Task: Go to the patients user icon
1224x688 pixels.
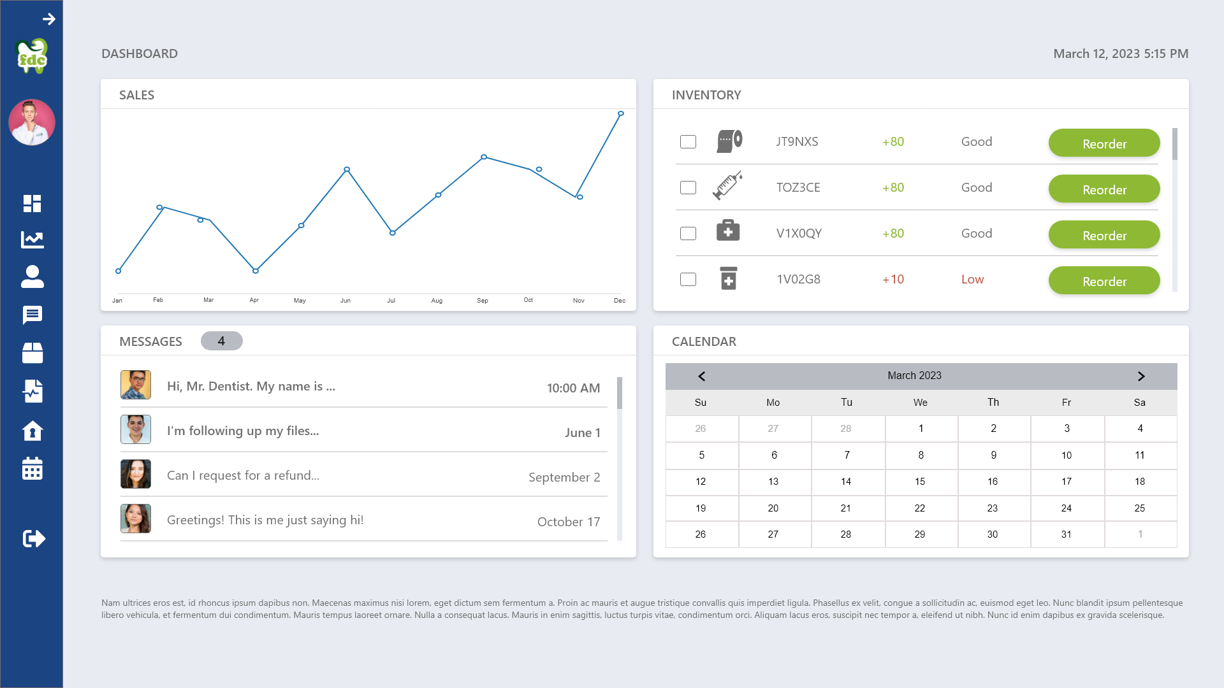Action: click(32, 277)
